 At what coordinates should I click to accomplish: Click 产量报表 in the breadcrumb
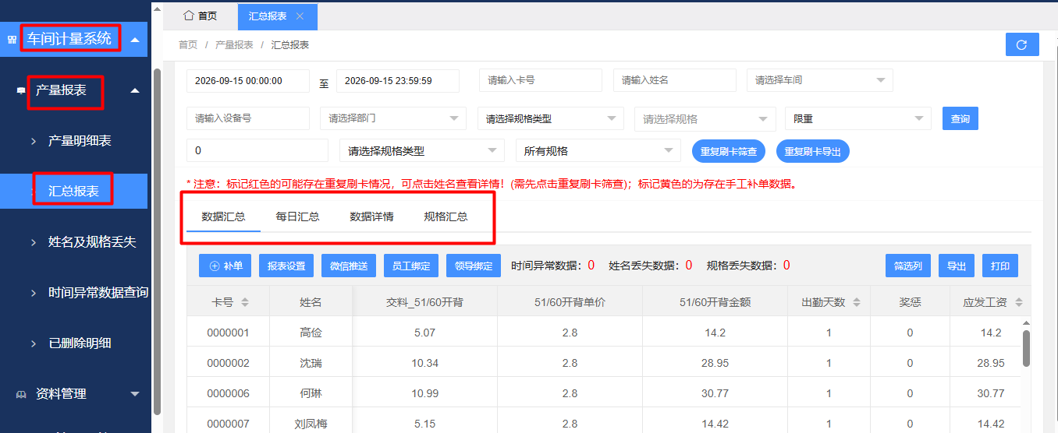point(234,45)
